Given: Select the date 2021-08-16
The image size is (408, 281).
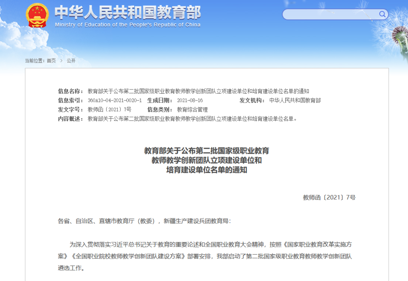Looking at the screenshot, I should [x=190, y=100].
